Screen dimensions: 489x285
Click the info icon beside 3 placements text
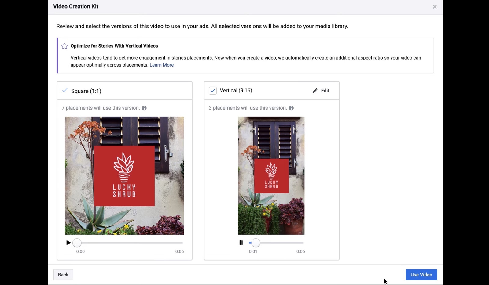pyautogui.click(x=291, y=108)
